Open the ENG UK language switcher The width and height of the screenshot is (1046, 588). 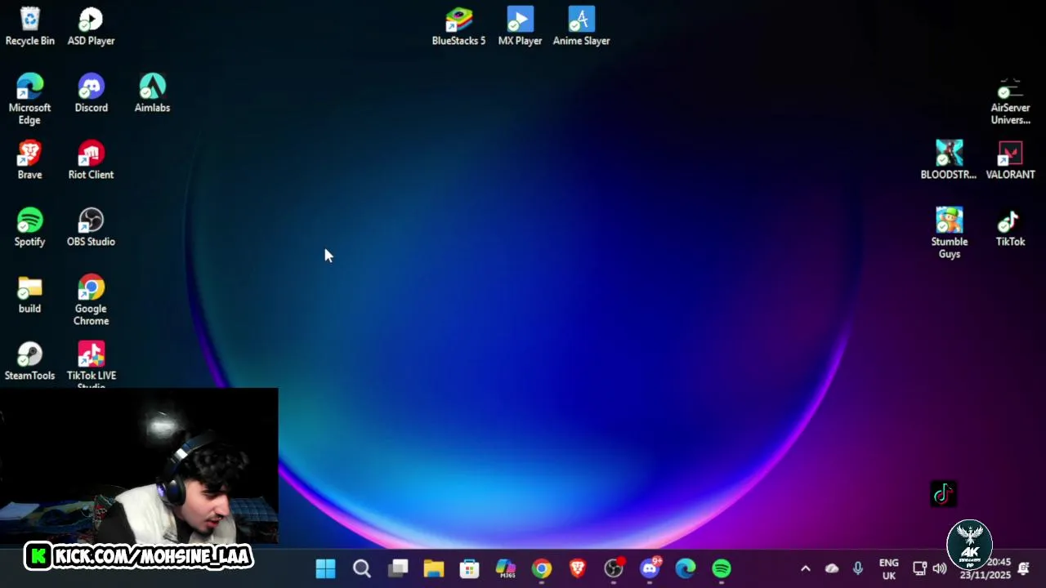point(888,568)
